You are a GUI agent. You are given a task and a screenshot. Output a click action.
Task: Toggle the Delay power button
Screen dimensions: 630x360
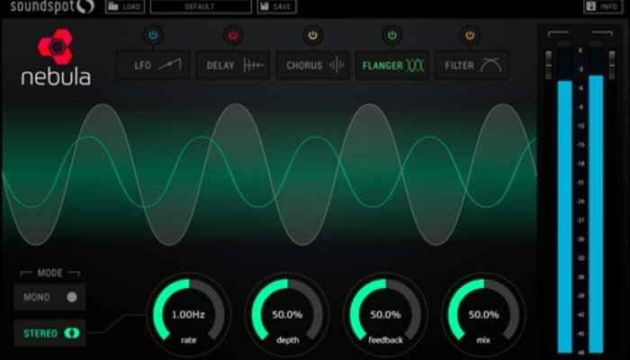pos(233,35)
